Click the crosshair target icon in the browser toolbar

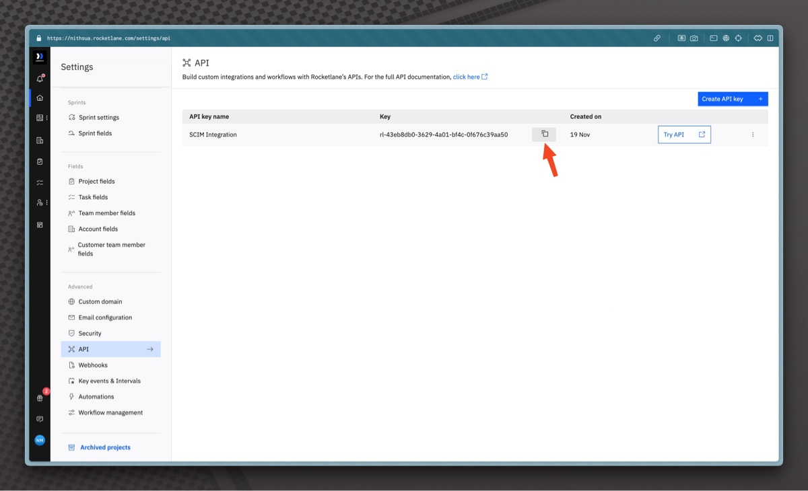738,38
